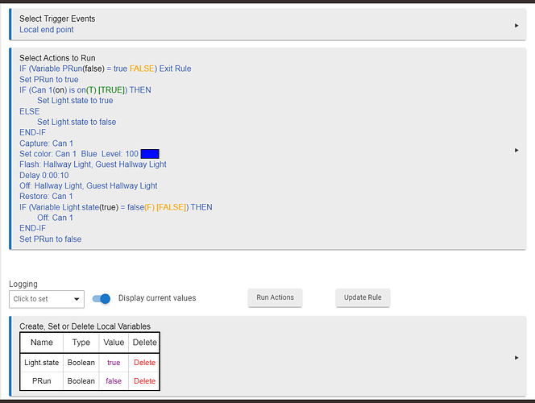Image resolution: width=535 pixels, height=403 pixels.
Task: Click the 'IF (Can 1(on) is on' line
Action: (85, 90)
